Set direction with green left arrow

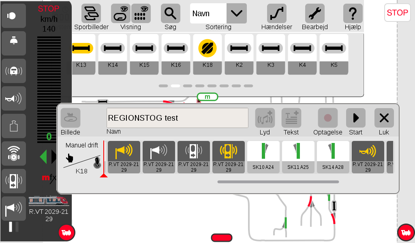pos(43,157)
